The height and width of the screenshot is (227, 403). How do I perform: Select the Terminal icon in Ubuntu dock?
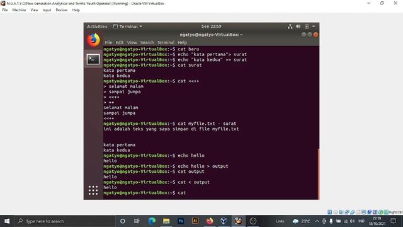[93, 59]
